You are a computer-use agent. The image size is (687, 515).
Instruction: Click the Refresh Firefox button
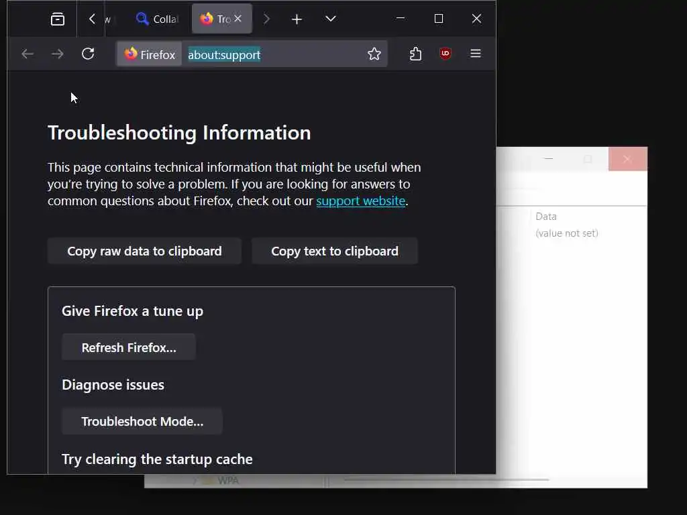point(129,347)
